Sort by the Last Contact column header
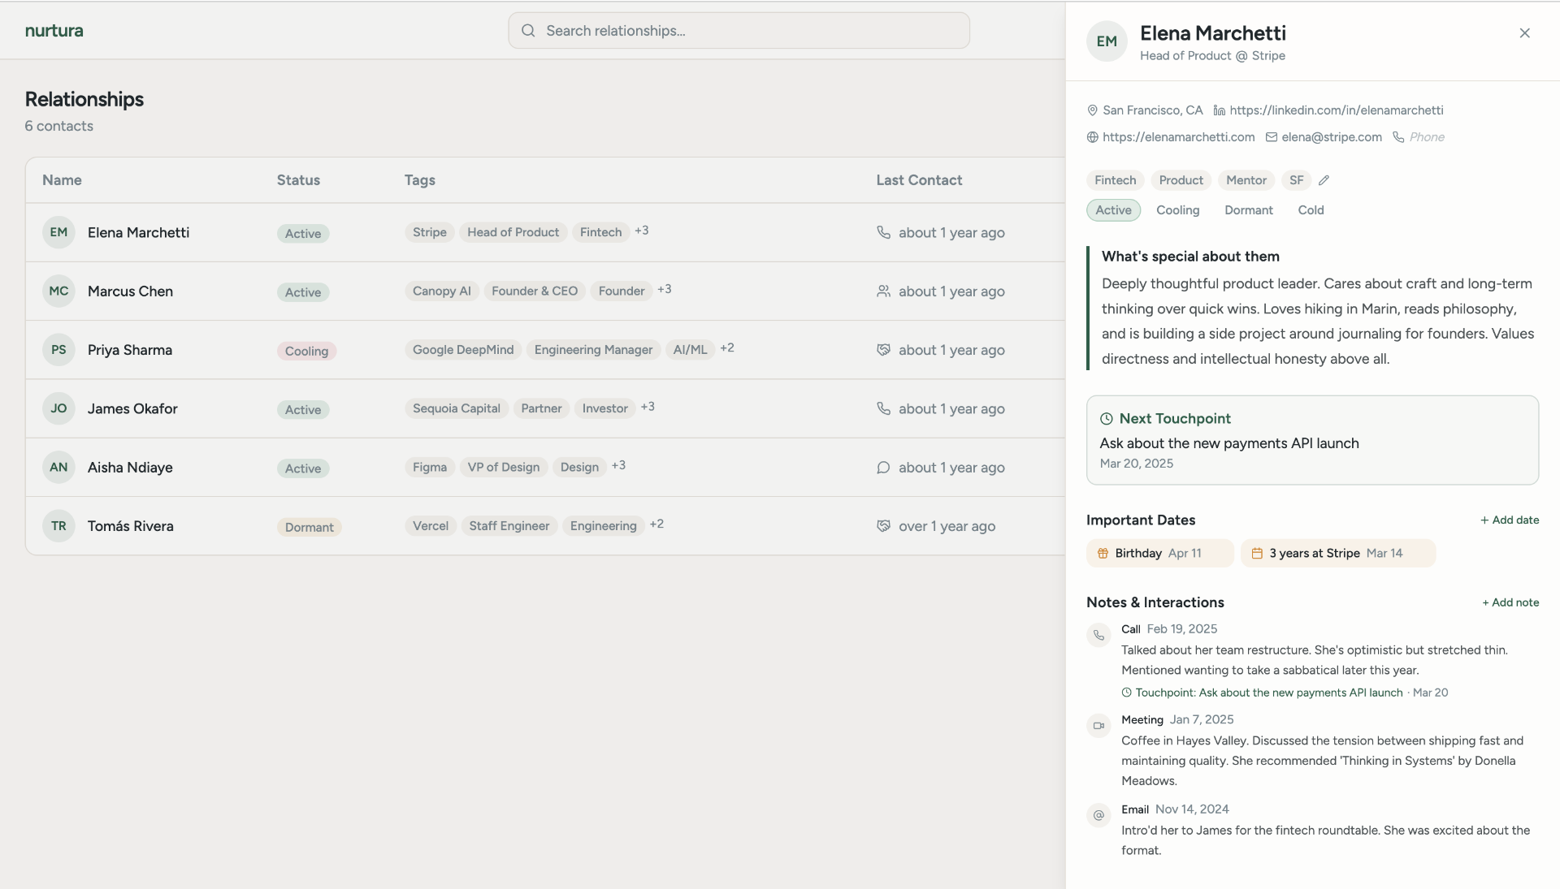 click(918, 180)
